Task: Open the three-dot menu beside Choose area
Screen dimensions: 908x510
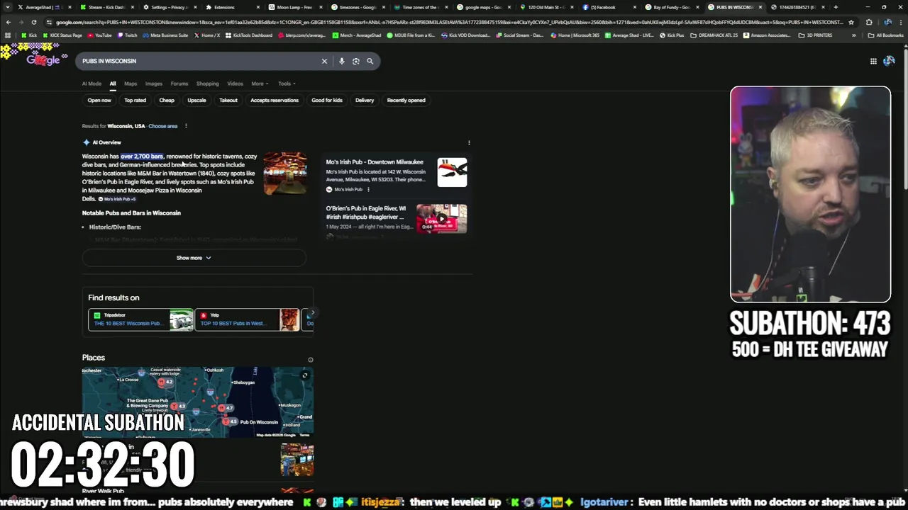Action: [186, 126]
